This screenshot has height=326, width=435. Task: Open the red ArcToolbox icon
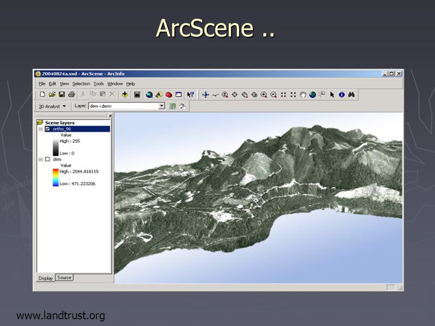[x=169, y=95]
